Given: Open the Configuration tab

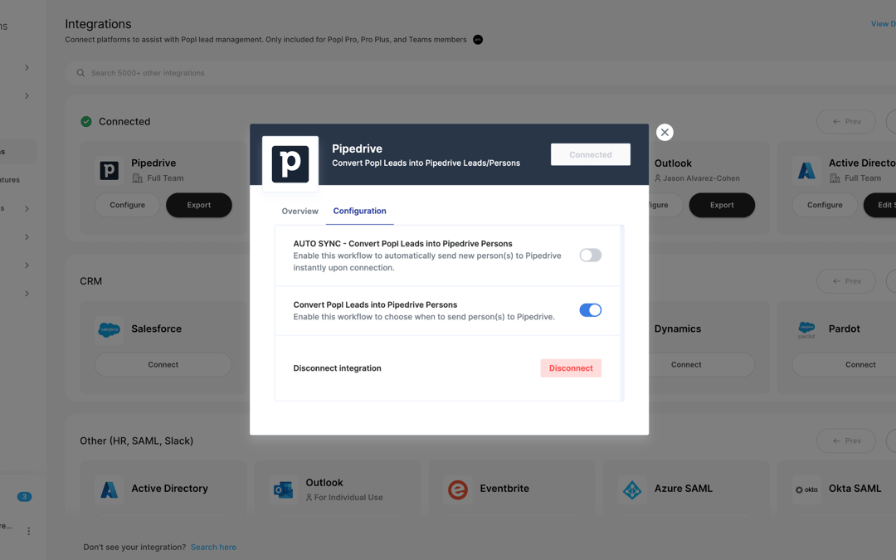Looking at the screenshot, I should click(359, 211).
